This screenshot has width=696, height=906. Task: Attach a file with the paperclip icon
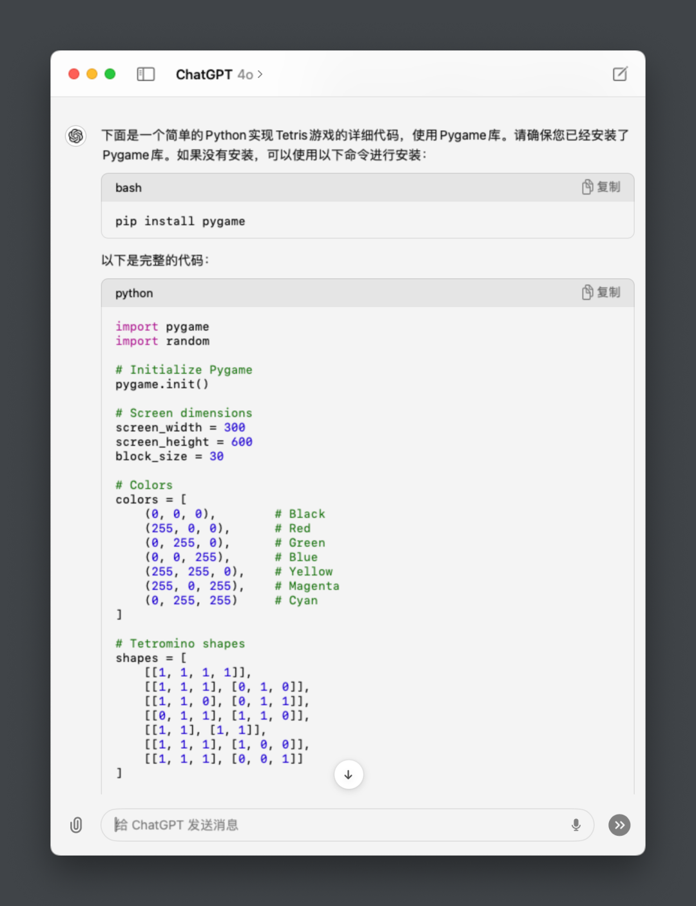pos(76,825)
